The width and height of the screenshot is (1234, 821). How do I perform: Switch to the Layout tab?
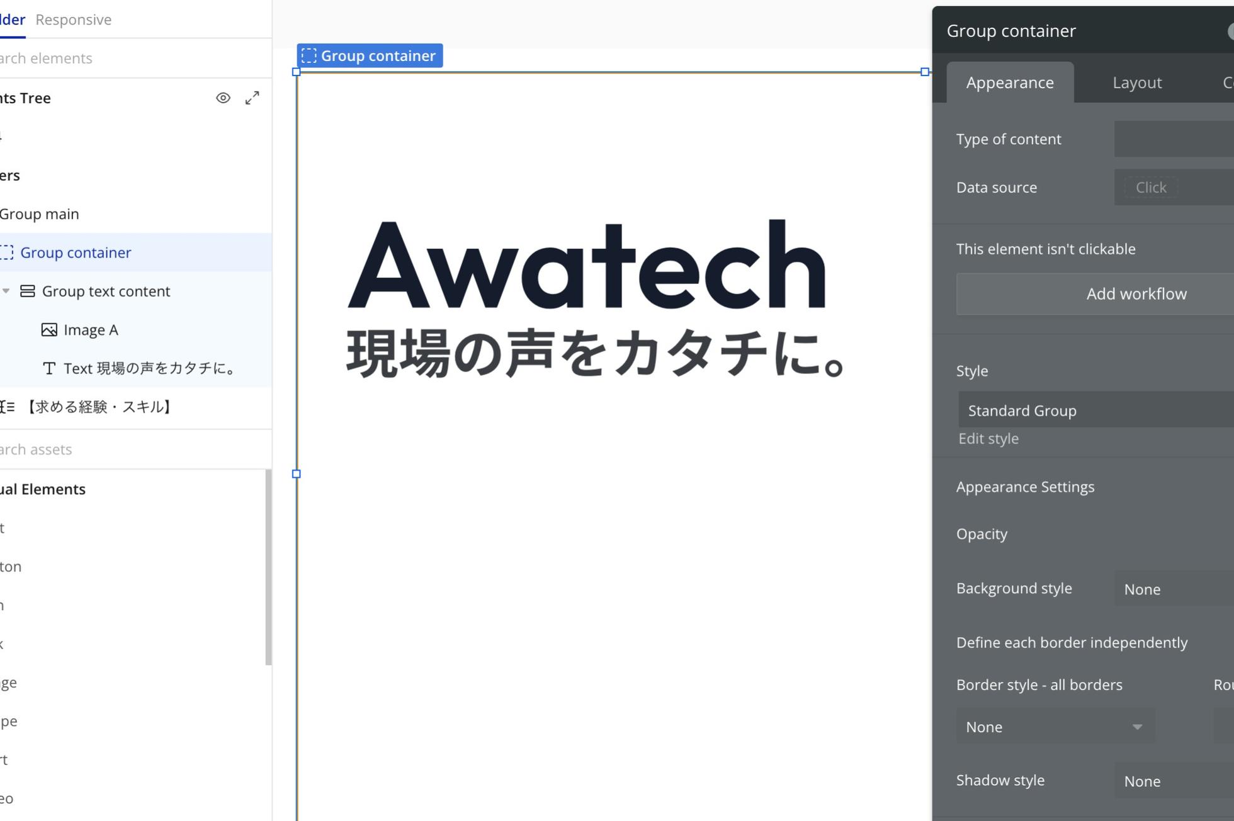click(1136, 82)
